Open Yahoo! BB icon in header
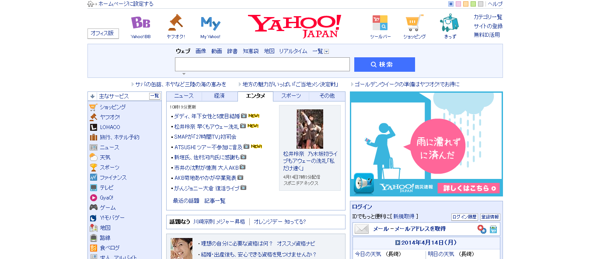590x259 pixels. pos(140,23)
